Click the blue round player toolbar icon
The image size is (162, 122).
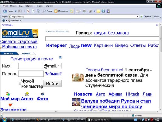click(x=103, y=11)
